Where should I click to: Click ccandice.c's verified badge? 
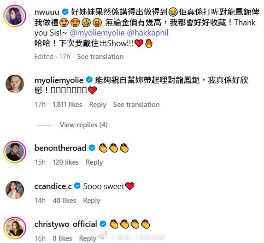point(77,186)
